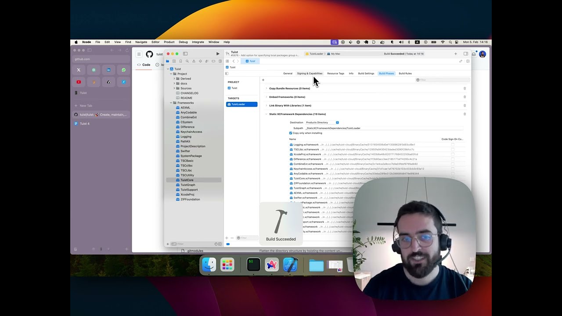Open the X shortcut in browser sidebar
This screenshot has height=316, width=562.
pyautogui.click(x=79, y=70)
